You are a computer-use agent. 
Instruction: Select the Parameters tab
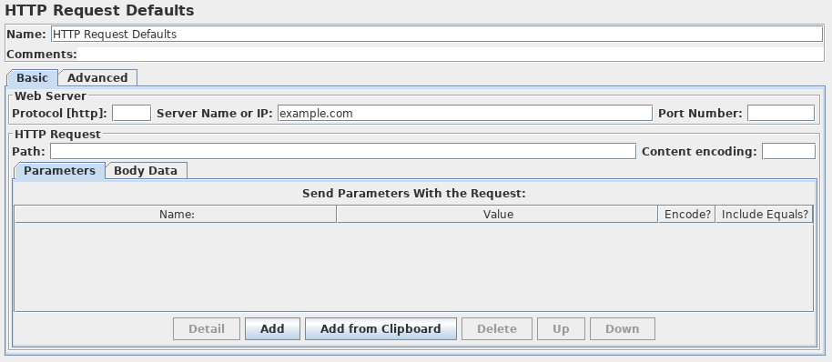pyautogui.click(x=59, y=171)
